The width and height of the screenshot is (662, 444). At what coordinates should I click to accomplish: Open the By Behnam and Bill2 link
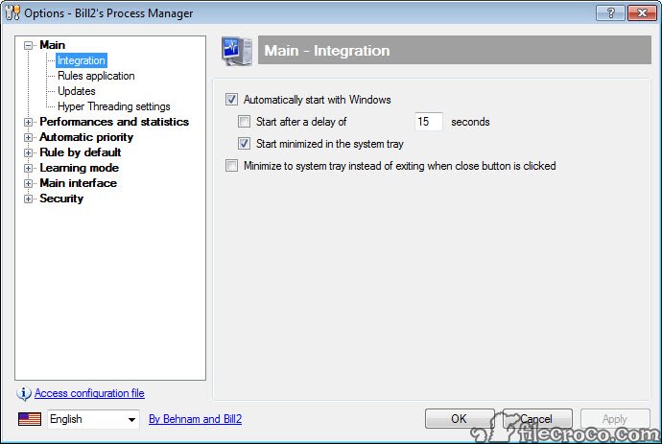coord(196,419)
